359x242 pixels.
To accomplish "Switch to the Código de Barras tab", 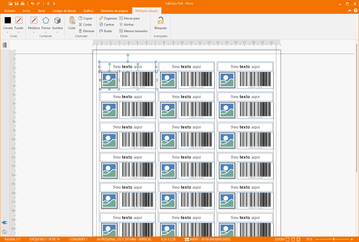I will coord(64,11).
